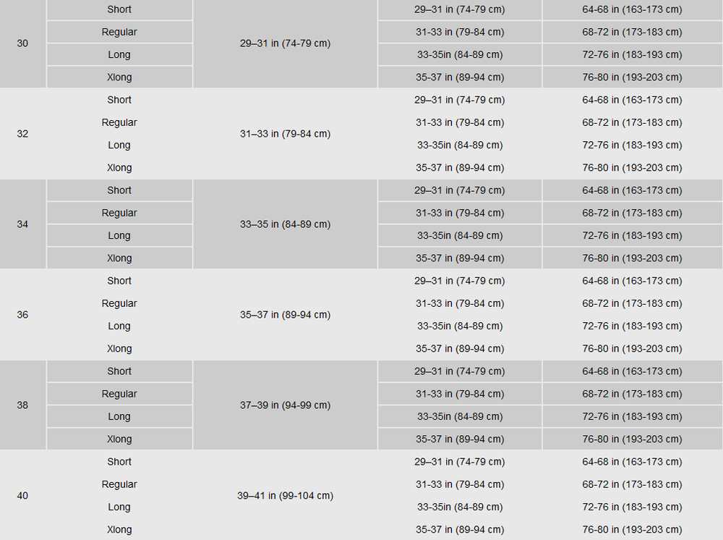The height and width of the screenshot is (540, 723).
Task: Click size 38 Long height 72-76 in cell
Action: (632, 416)
